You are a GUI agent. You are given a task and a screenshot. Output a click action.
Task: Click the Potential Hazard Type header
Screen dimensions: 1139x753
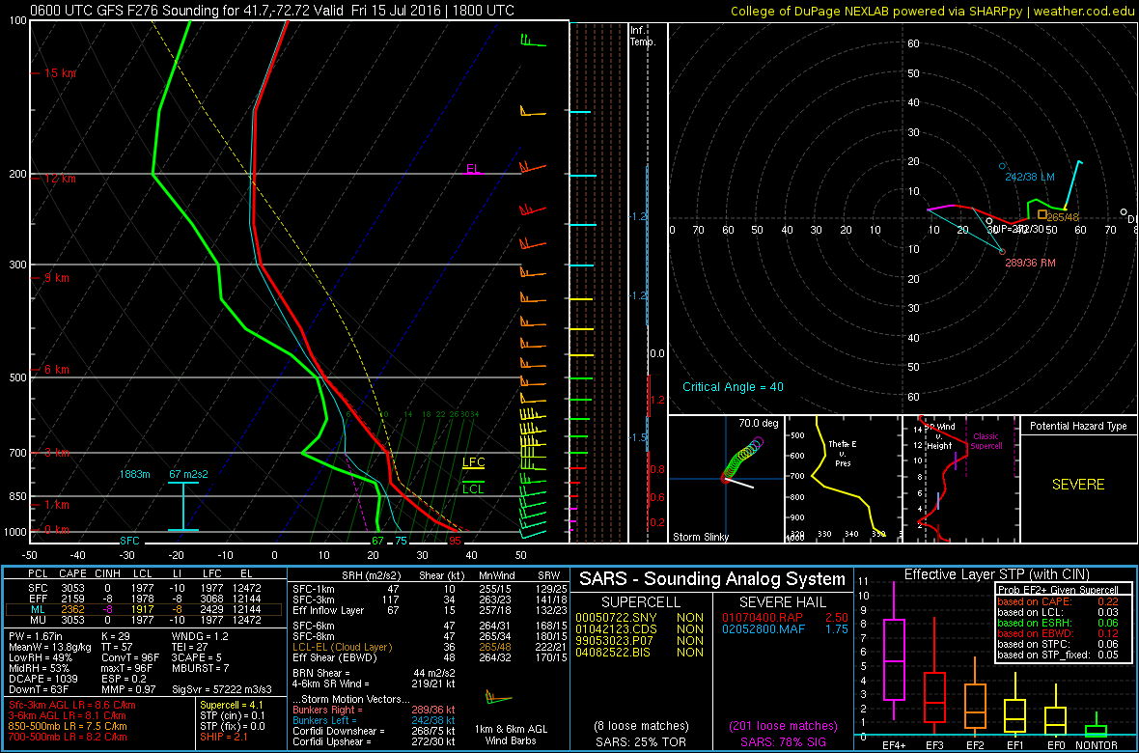[1078, 426]
